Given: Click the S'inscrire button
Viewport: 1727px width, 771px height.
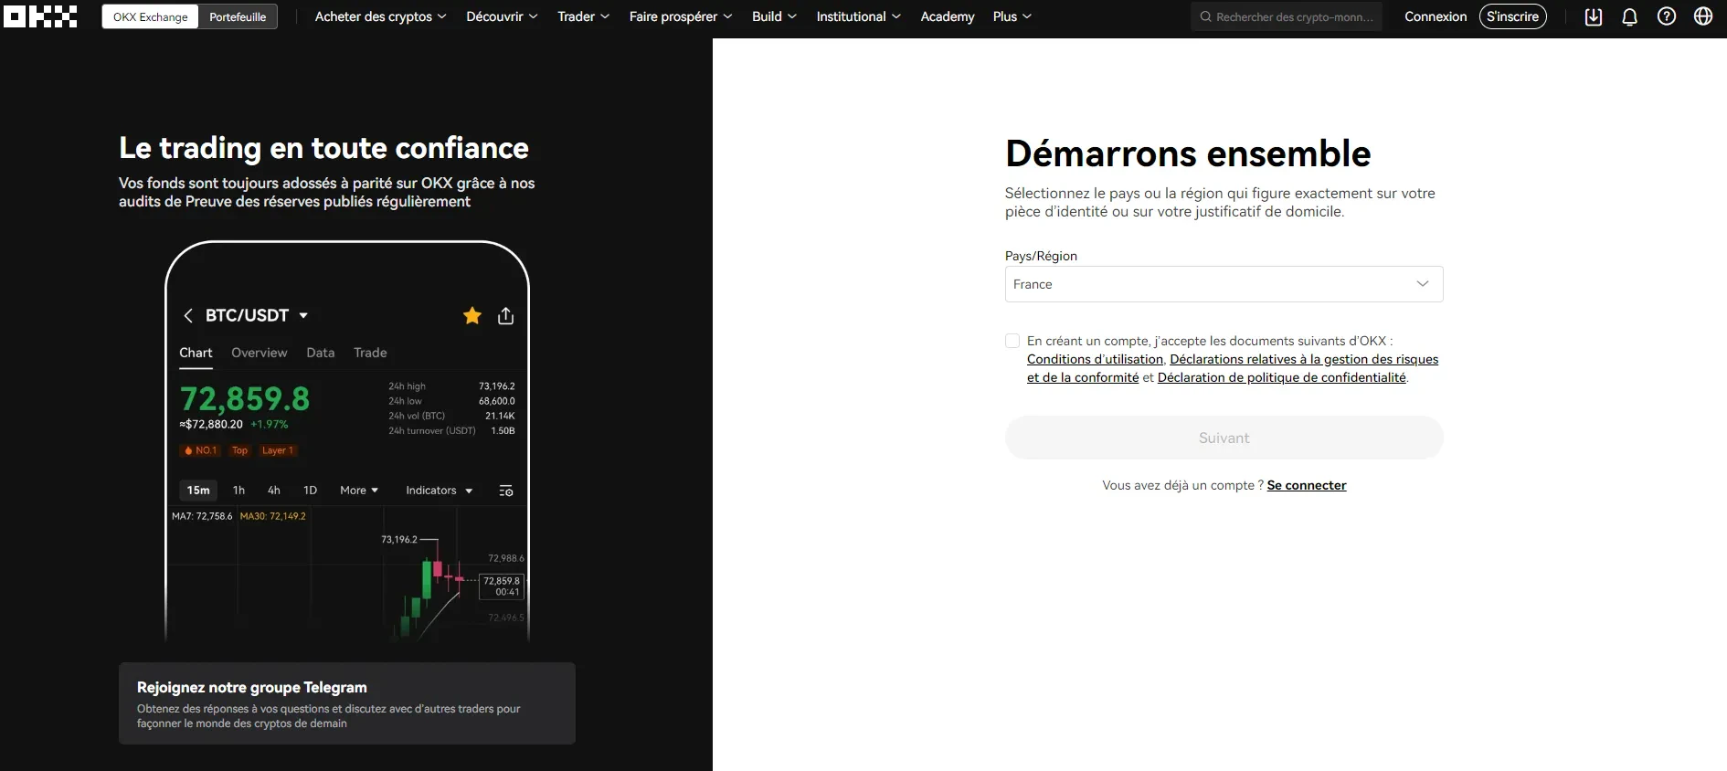Looking at the screenshot, I should tap(1512, 16).
